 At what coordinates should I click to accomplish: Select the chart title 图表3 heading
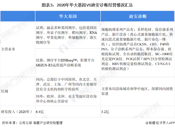(87, 4)
